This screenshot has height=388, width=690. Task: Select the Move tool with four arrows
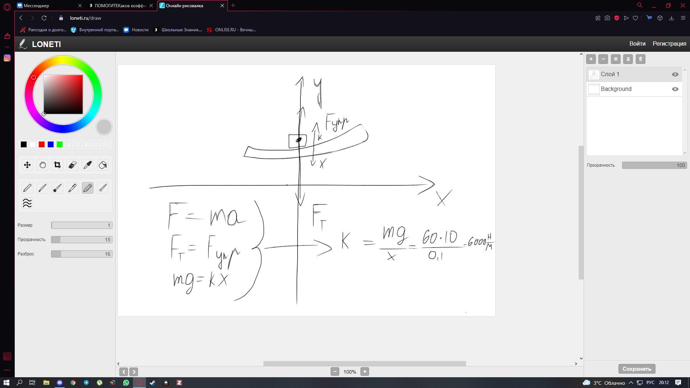coord(27,165)
